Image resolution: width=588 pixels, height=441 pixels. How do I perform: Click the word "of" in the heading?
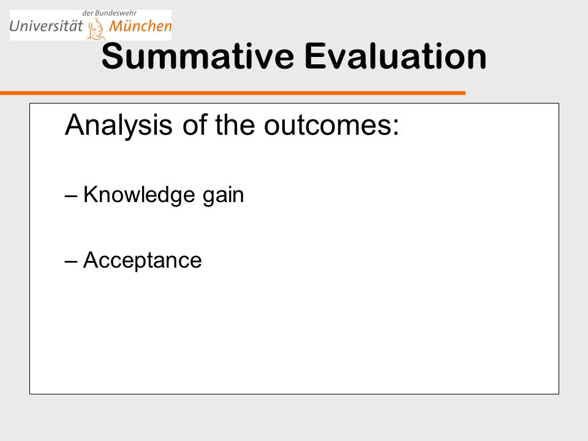[194, 125]
